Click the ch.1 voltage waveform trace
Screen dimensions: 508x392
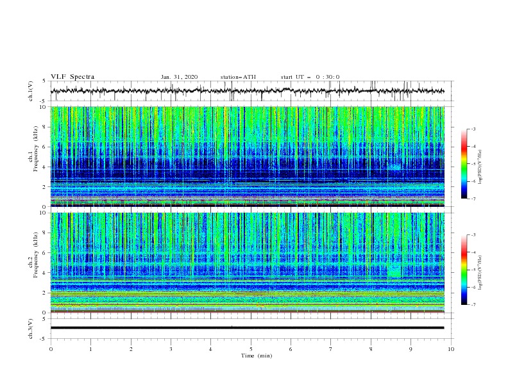(247, 91)
